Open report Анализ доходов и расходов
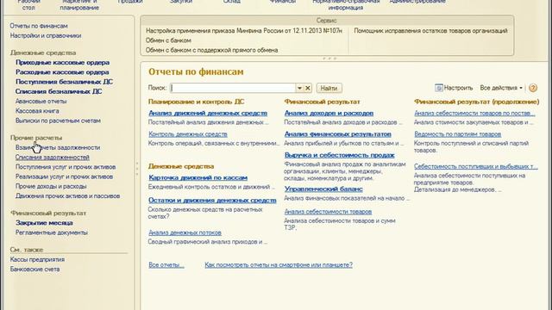This screenshot has height=310, width=552. (329, 113)
